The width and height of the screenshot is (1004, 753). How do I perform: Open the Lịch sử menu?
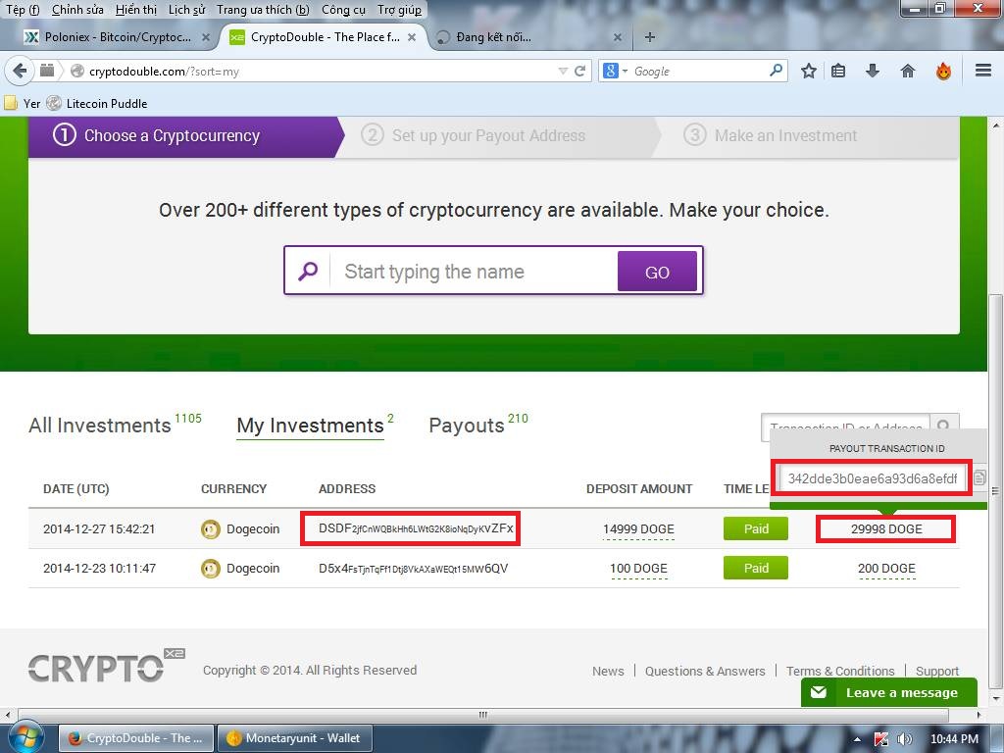click(186, 10)
